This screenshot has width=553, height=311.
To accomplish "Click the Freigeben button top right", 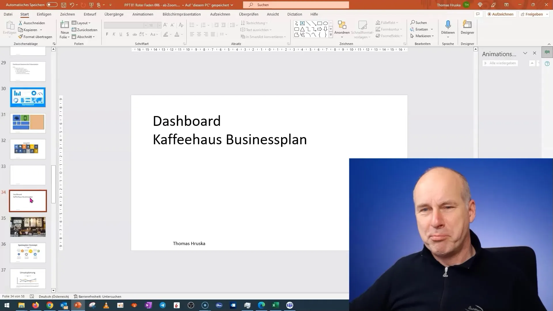I will point(534,14).
